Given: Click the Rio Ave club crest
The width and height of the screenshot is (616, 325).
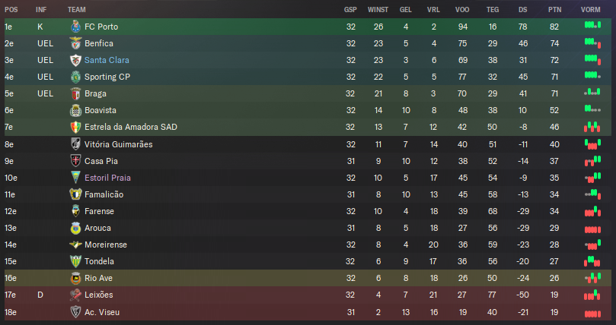Looking at the screenshot, I should click(x=75, y=278).
